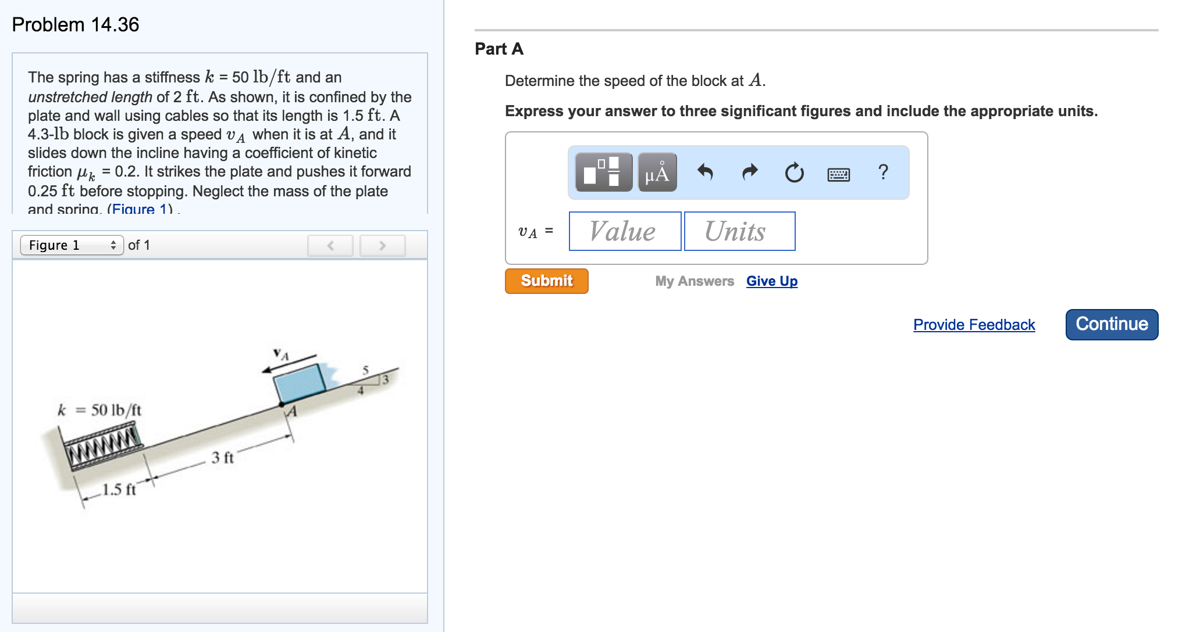
Task: Click the redo arrow icon
Action: coord(749,173)
